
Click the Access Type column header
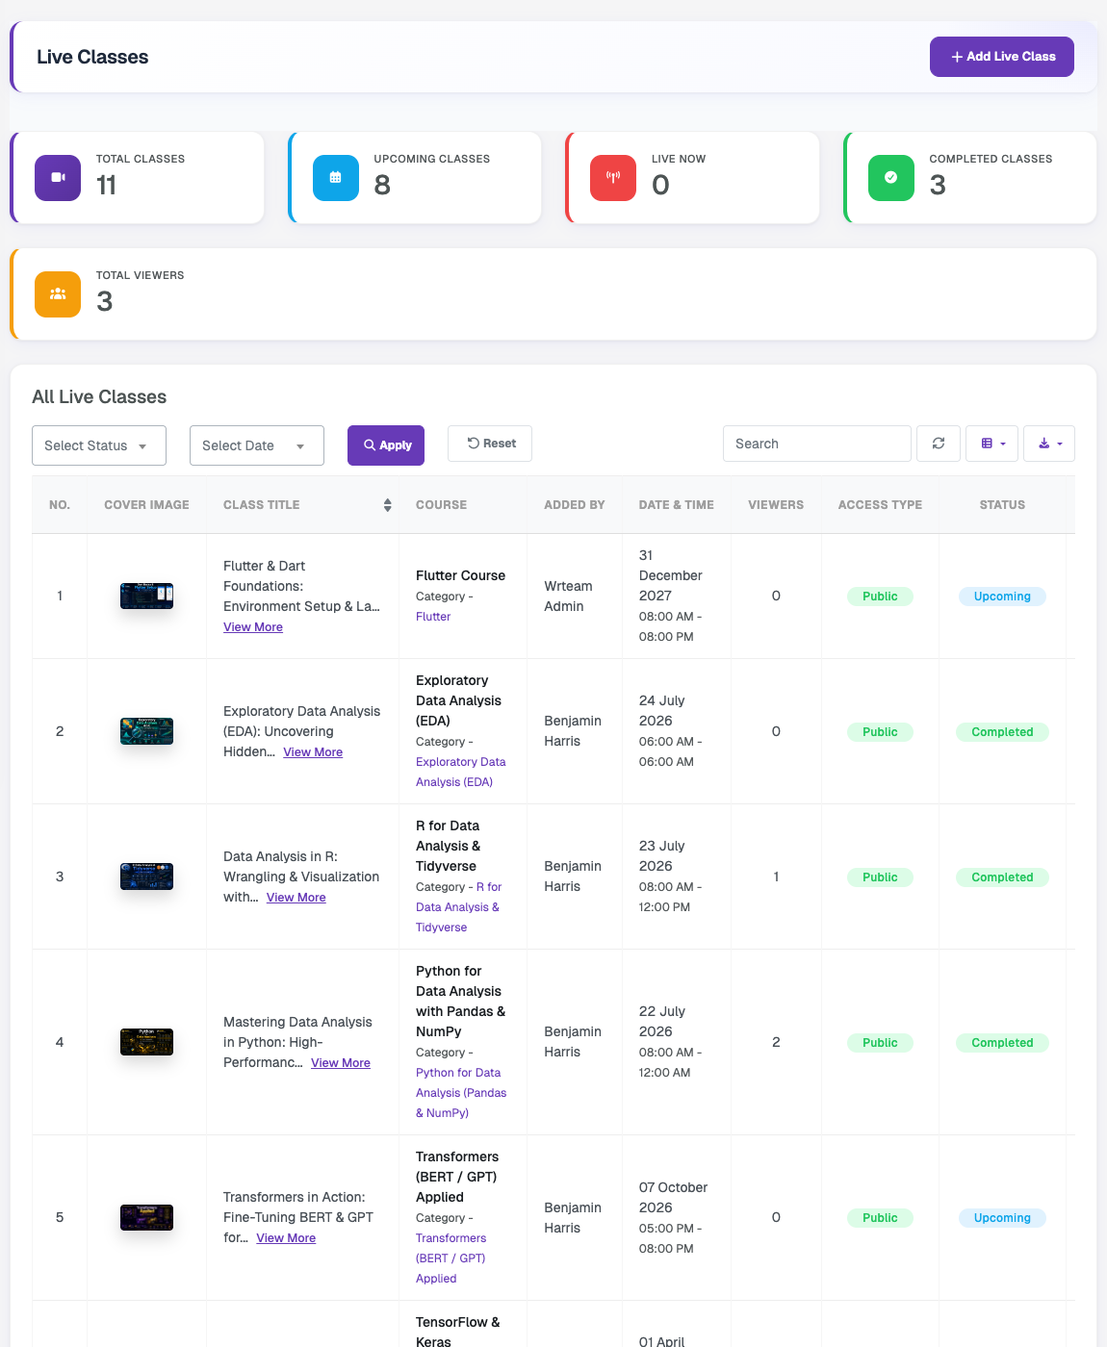tap(880, 505)
